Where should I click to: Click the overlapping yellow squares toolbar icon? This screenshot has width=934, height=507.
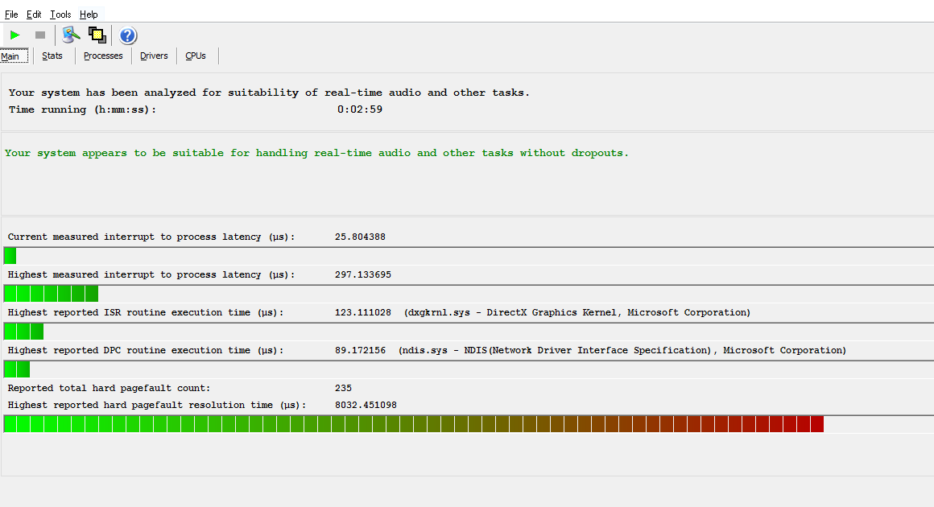point(97,35)
